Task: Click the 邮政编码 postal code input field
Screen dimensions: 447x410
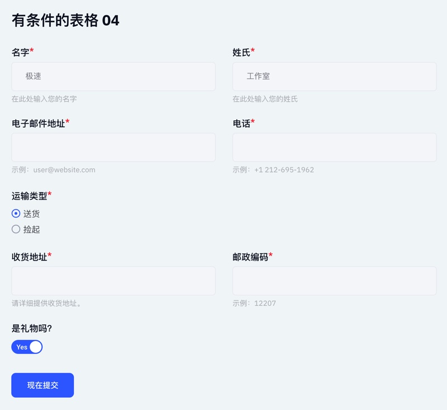Action: [335, 281]
